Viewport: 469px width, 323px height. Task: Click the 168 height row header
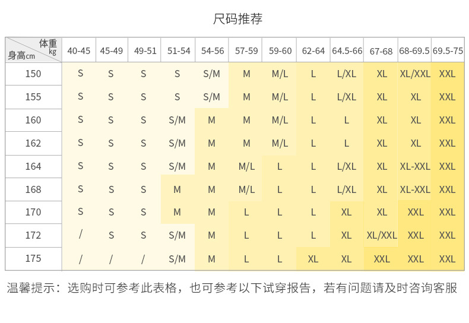pyautogui.click(x=33, y=189)
